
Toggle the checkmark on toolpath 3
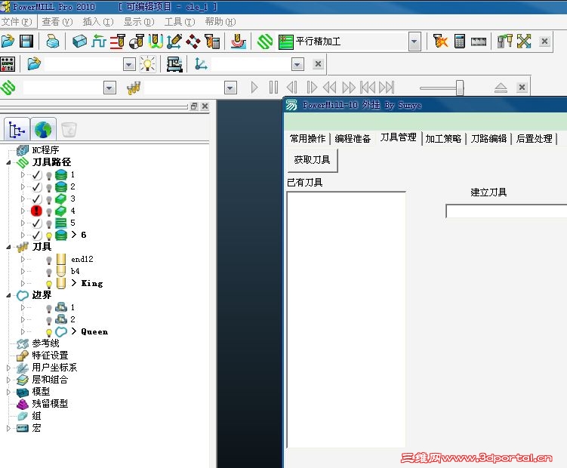[36, 199]
